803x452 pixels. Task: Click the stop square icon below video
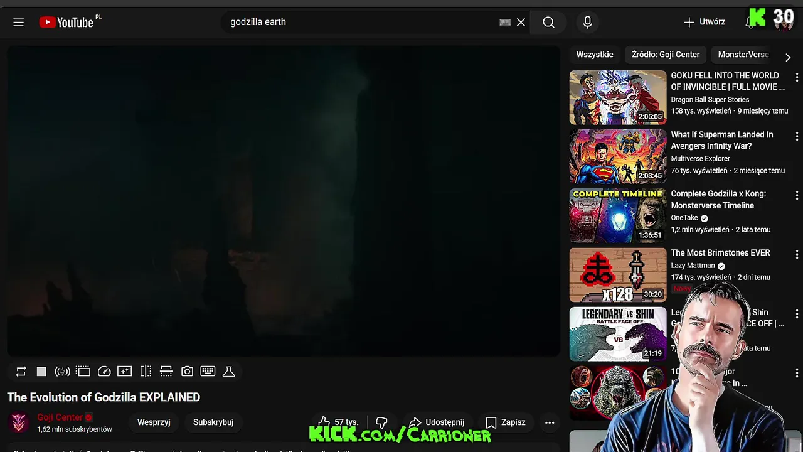[x=41, y=372]
